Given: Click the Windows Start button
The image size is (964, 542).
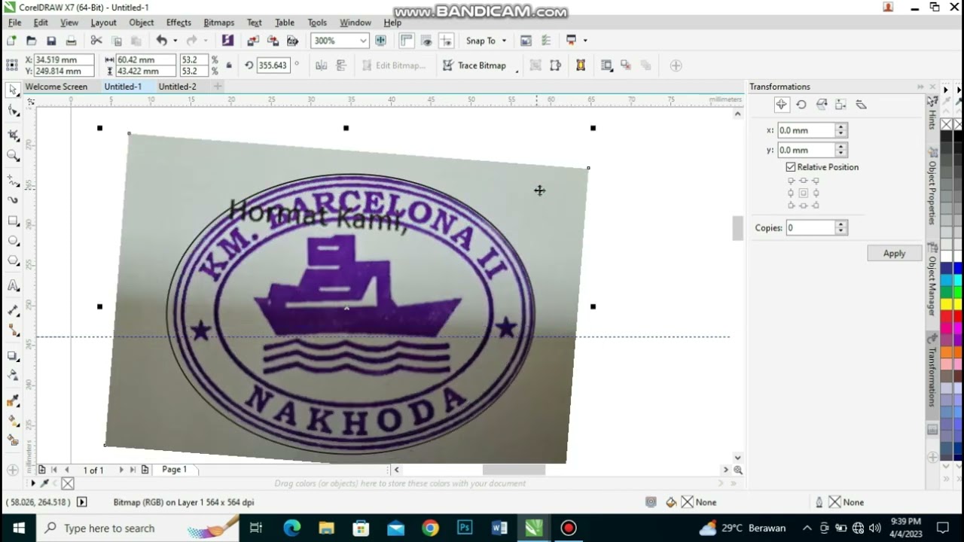Looking at the screenshot, I should 18,528.
